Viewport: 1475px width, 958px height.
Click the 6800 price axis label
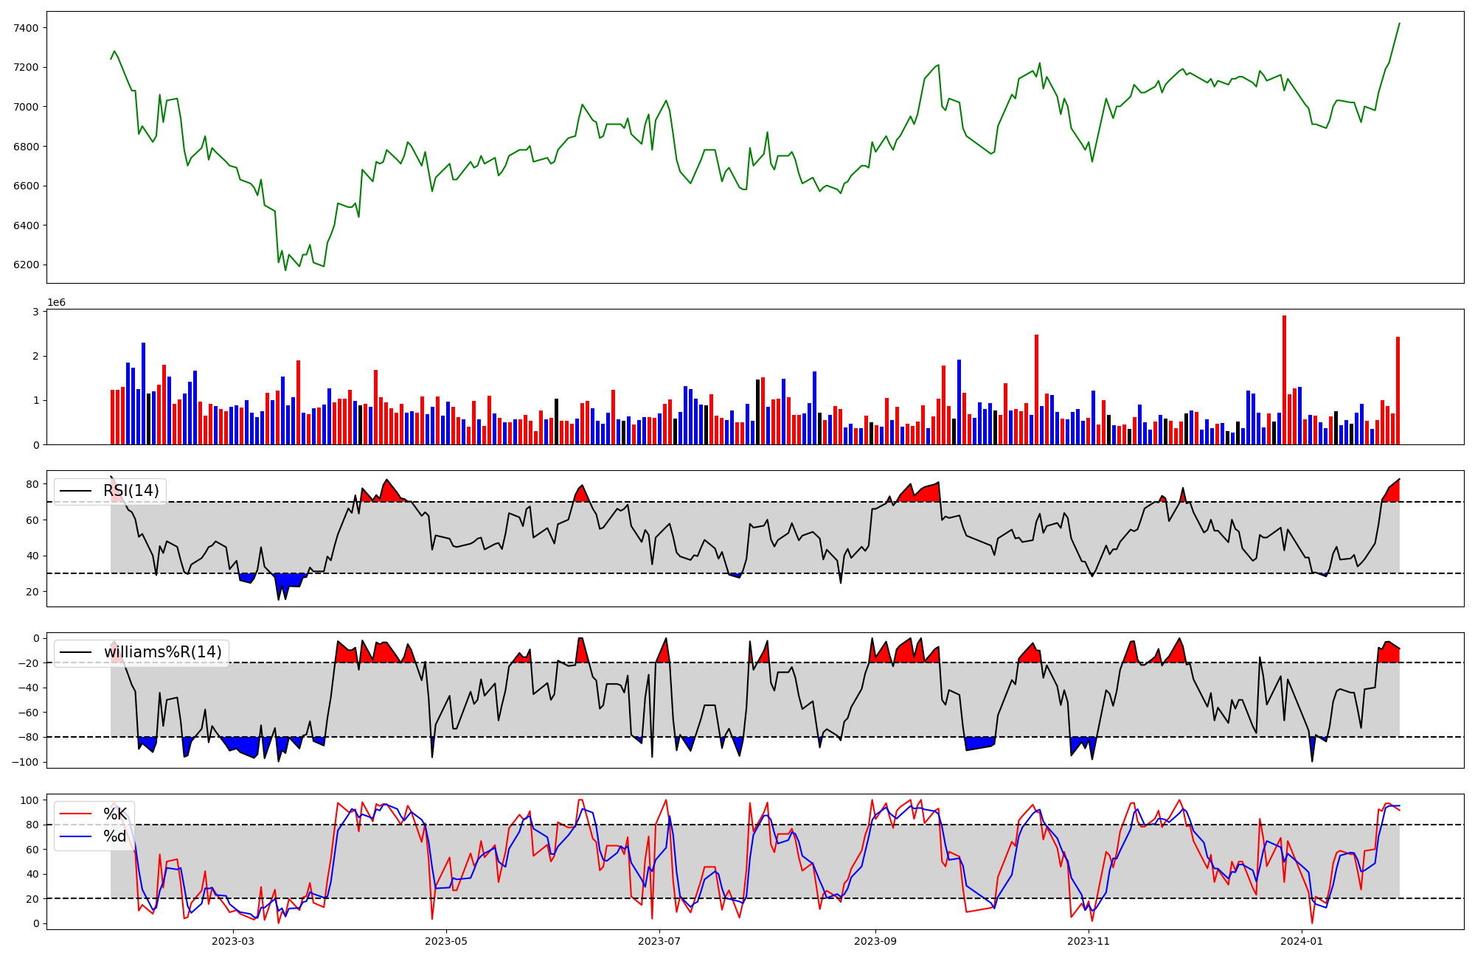point(26,147)
